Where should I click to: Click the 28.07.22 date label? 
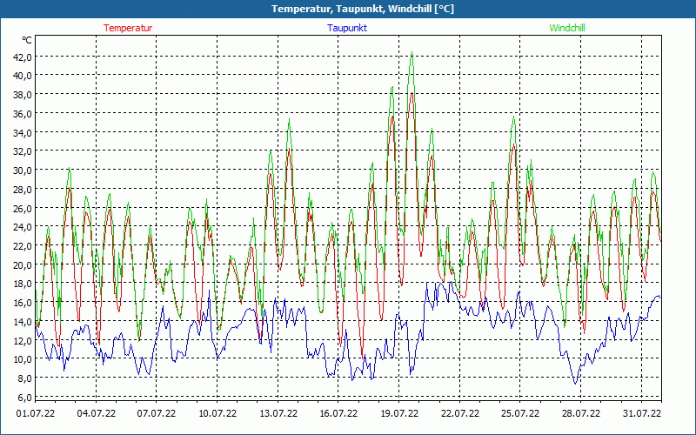(x=580, y=414)
